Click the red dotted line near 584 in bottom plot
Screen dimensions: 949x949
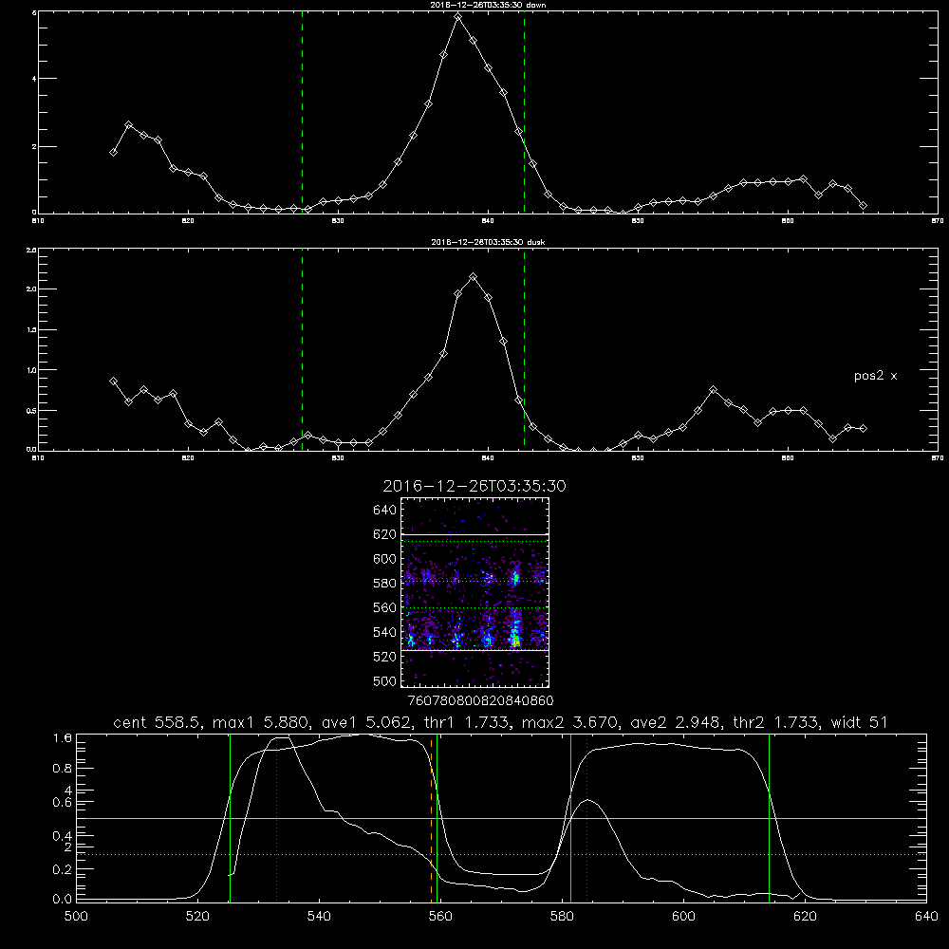[587, 817]
